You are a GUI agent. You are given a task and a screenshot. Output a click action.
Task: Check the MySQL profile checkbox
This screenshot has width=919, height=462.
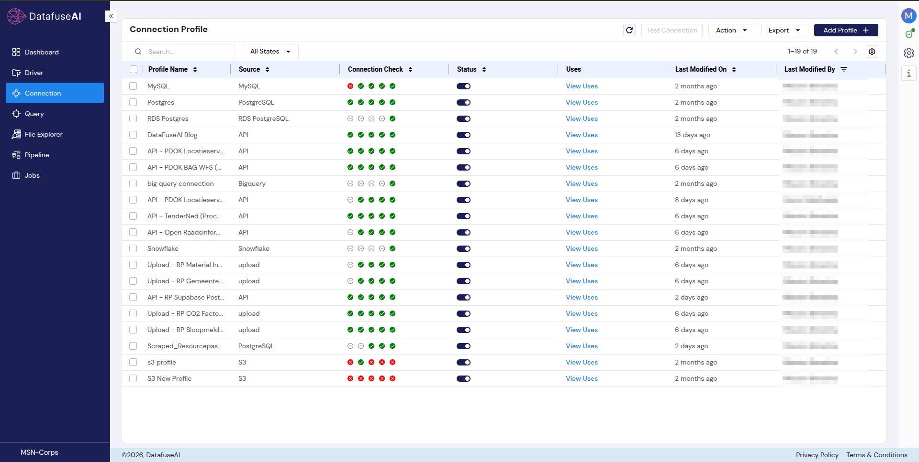click(133, 86)
